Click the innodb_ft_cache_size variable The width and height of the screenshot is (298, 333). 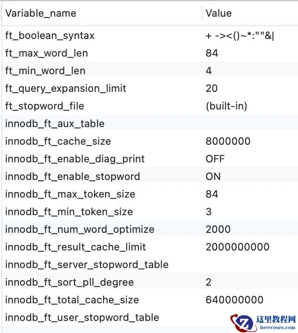coord(58,141)
